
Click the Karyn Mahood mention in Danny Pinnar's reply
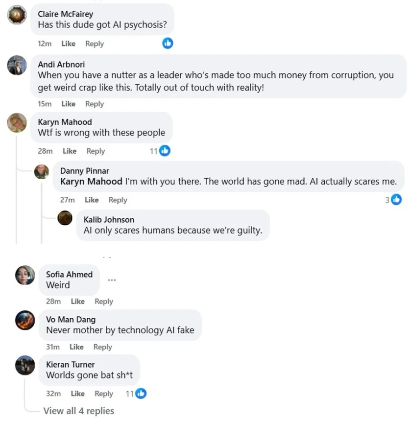pyautogui.click(x=91, y=182)
